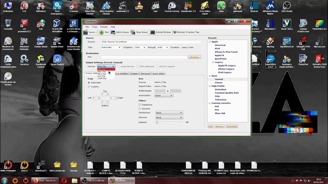Click the Windows Start orb

click(x=5, y=180)
